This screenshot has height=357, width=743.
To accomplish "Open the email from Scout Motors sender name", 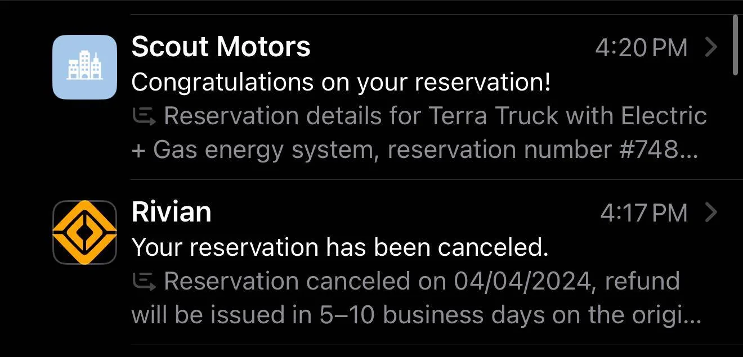I will (x=221, y=47).
